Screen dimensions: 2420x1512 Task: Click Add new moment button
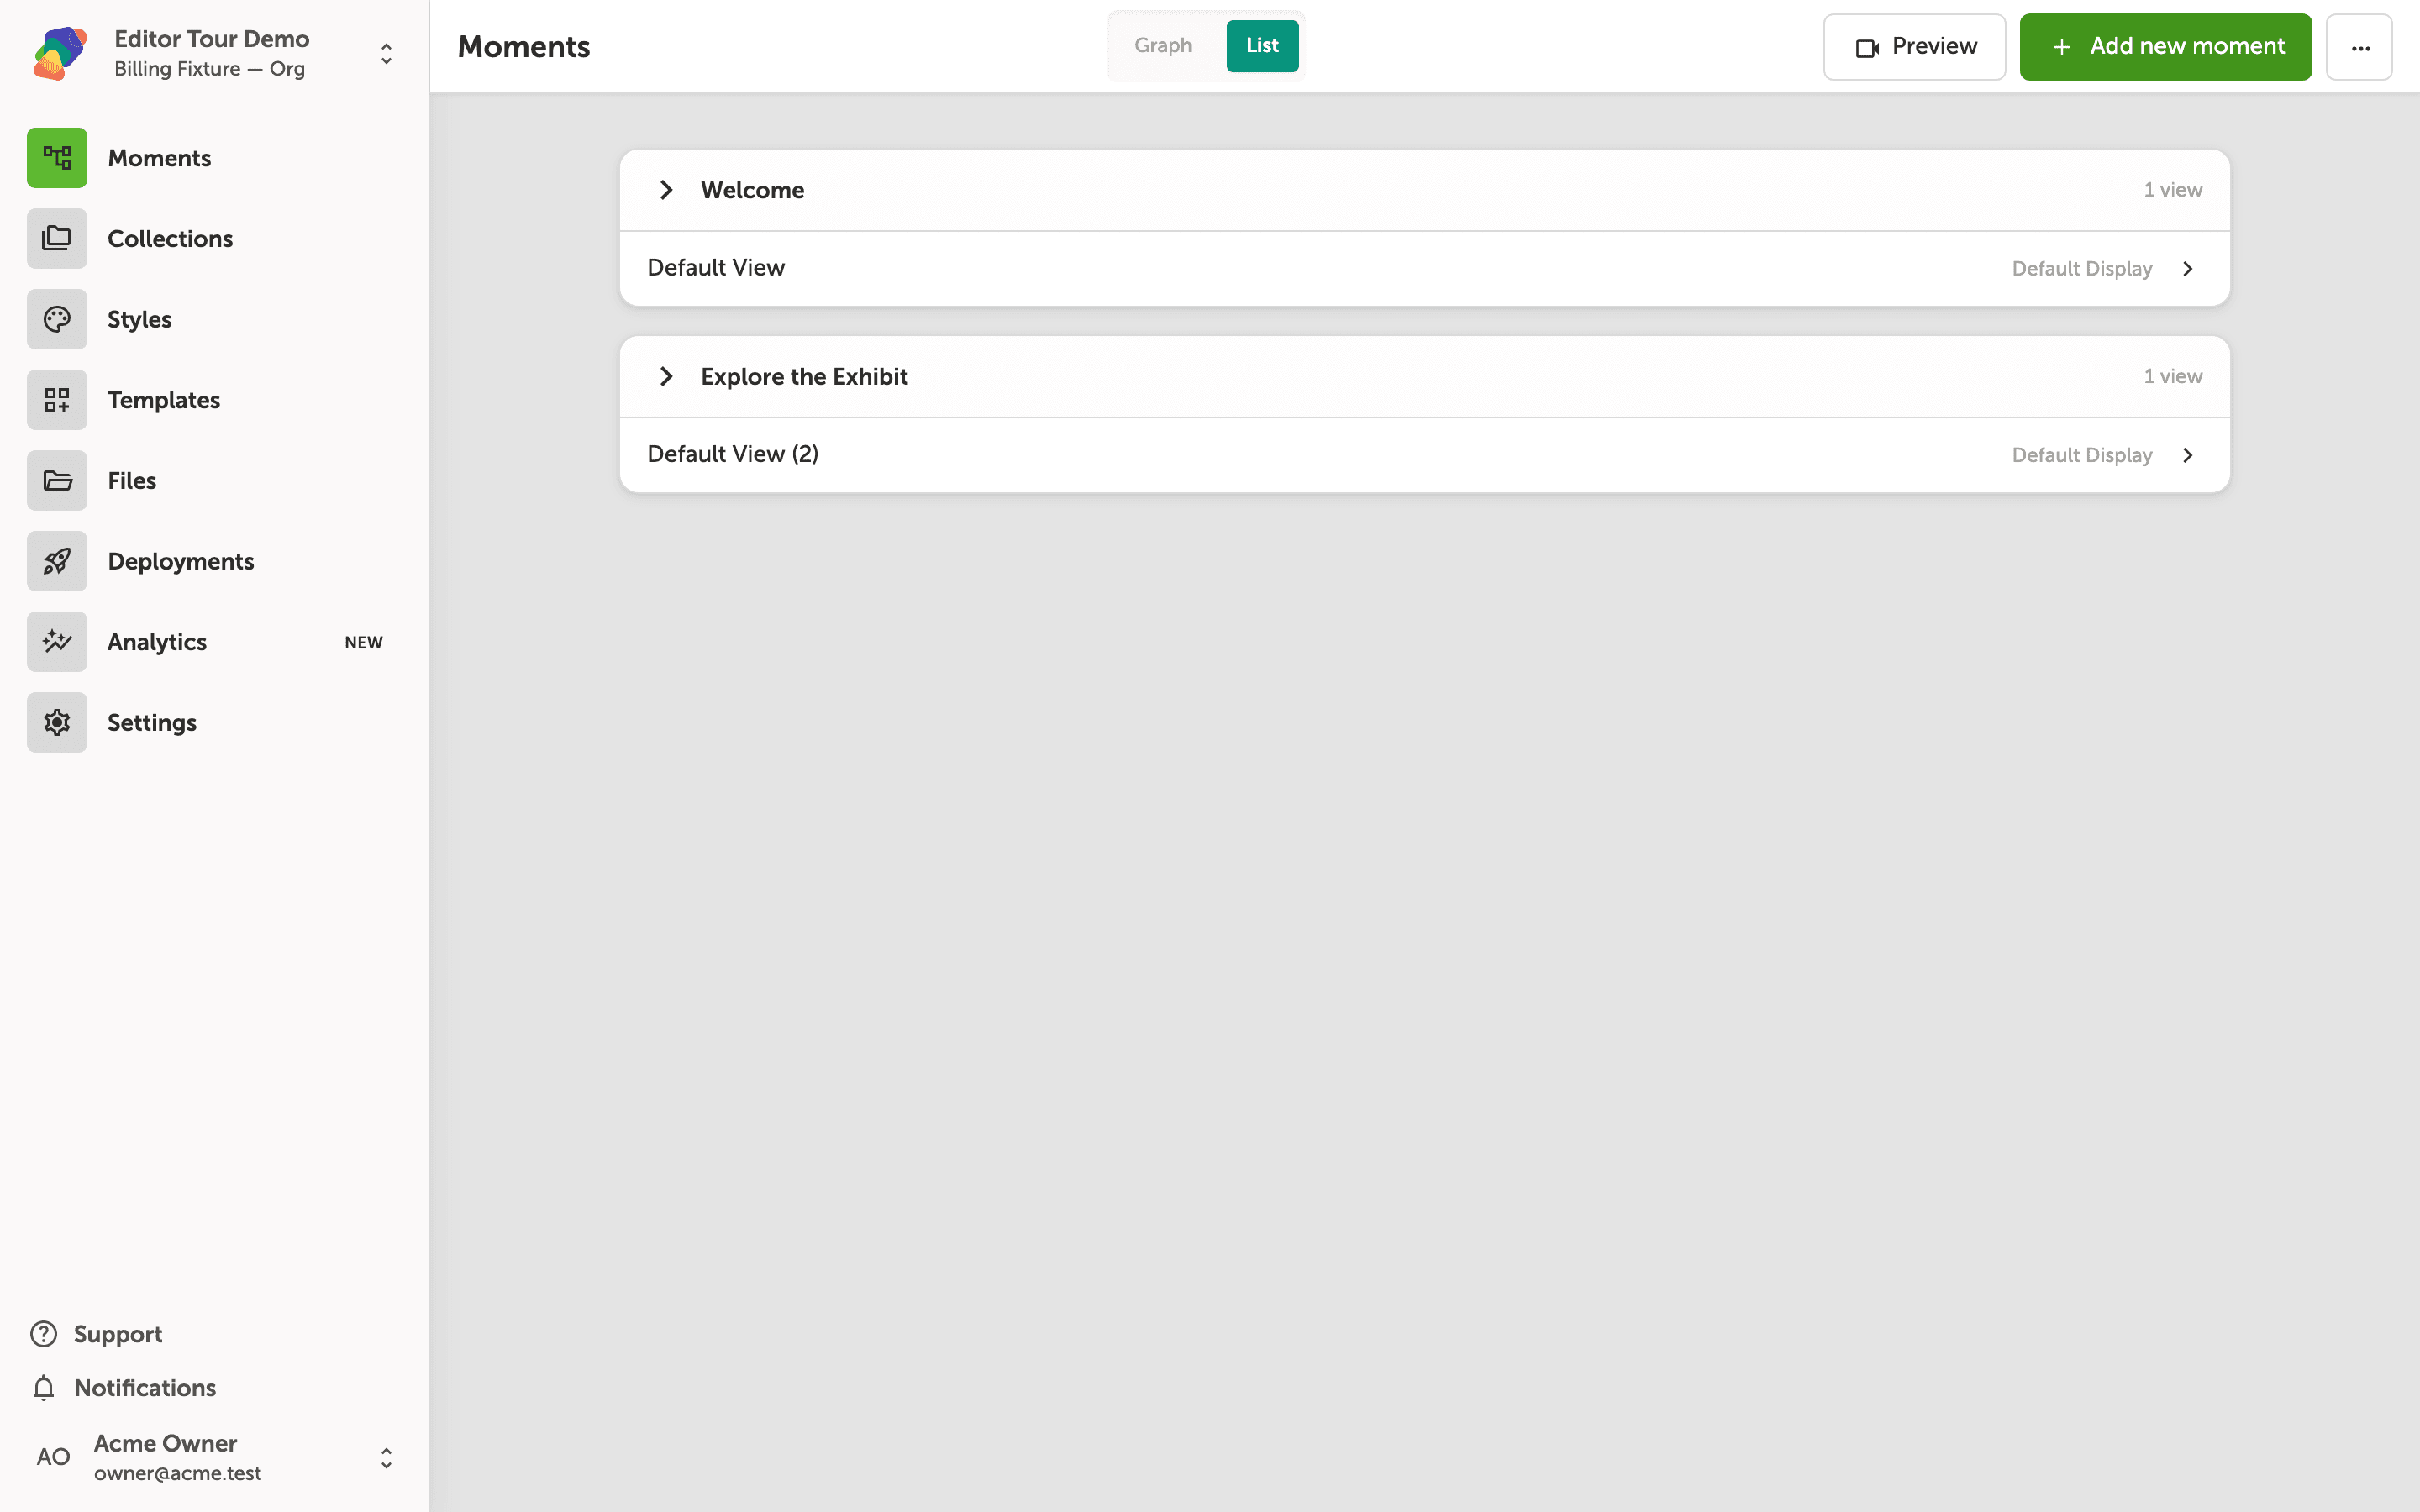coord(2165,47)
